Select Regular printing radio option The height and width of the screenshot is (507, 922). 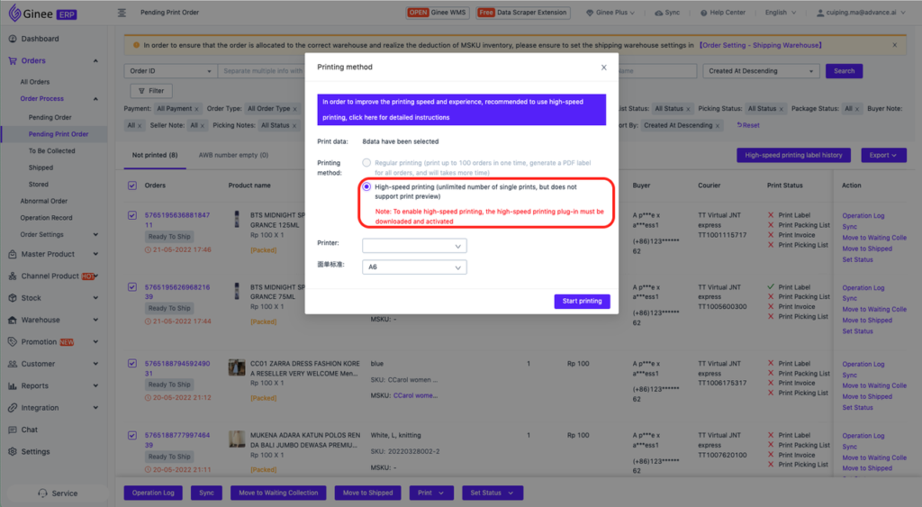pos(366,163)
